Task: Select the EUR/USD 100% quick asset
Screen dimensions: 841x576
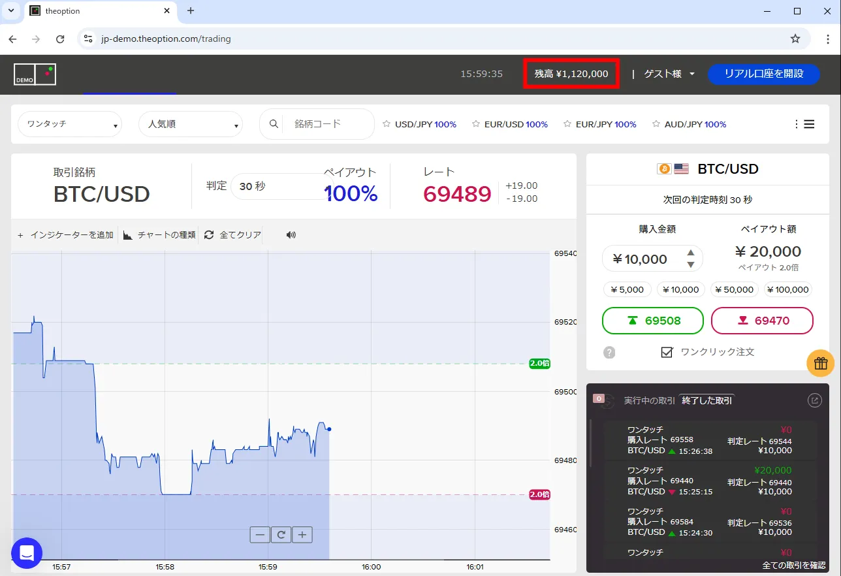Action: pyautogui.click(x=516, y=124)
